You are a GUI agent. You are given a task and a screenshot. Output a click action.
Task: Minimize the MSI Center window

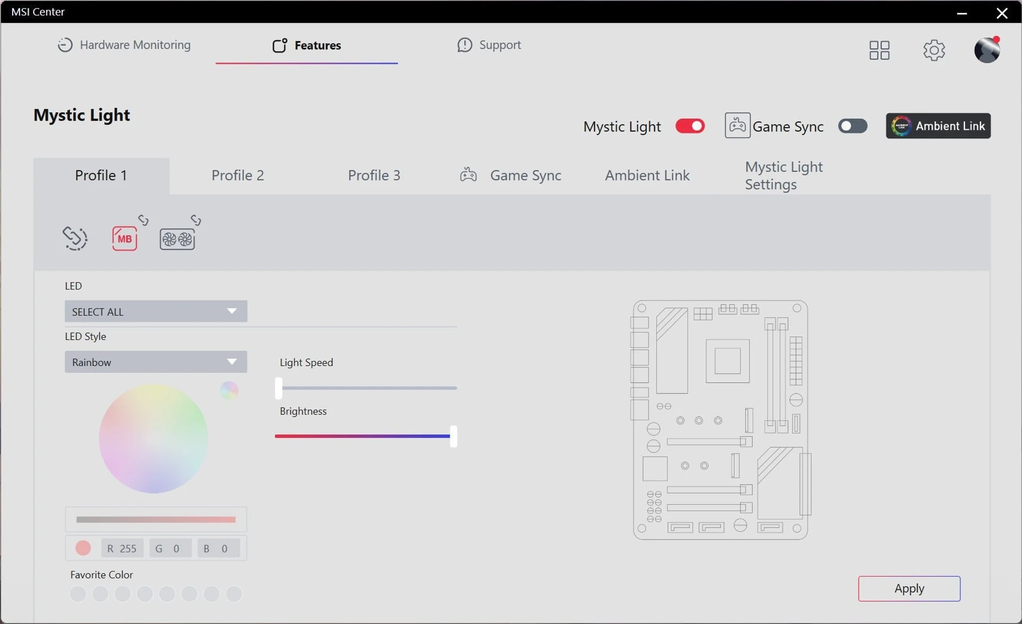point(962,13)
